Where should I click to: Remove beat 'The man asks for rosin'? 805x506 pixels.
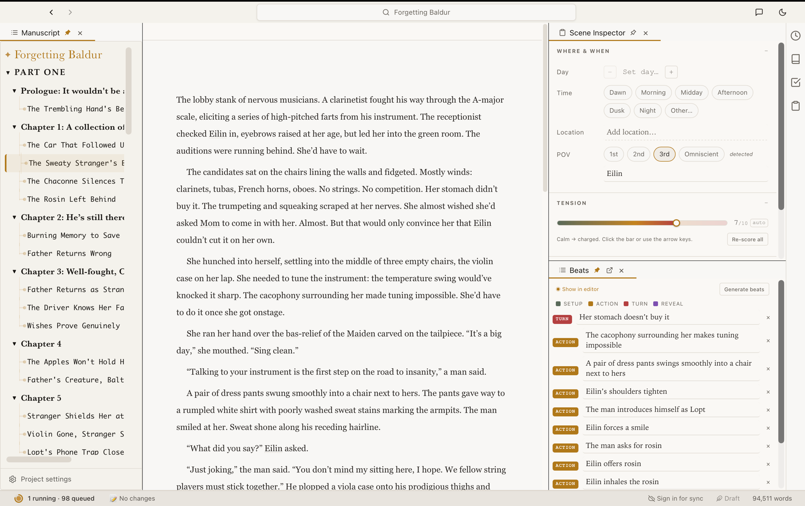point(768,446)
